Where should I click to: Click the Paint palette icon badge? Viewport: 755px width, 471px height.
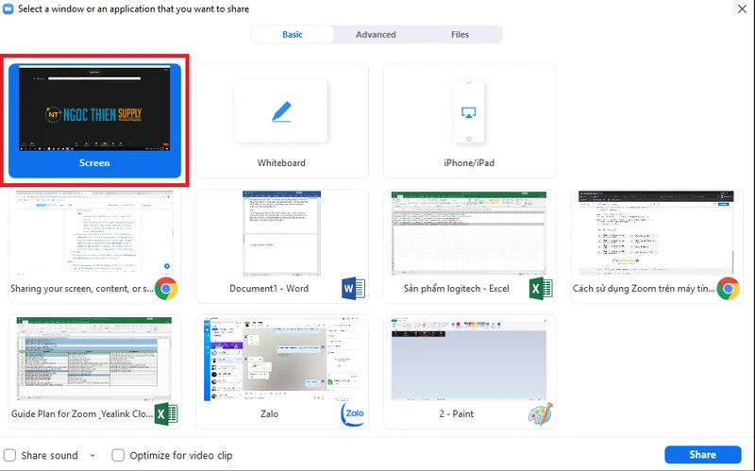coord(541,413)
